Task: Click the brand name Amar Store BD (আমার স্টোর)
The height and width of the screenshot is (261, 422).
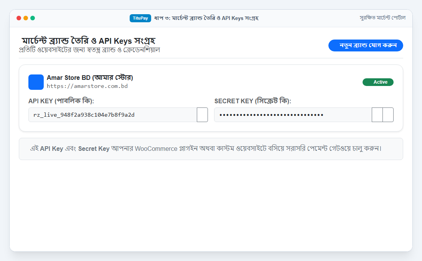Action: 90,78
